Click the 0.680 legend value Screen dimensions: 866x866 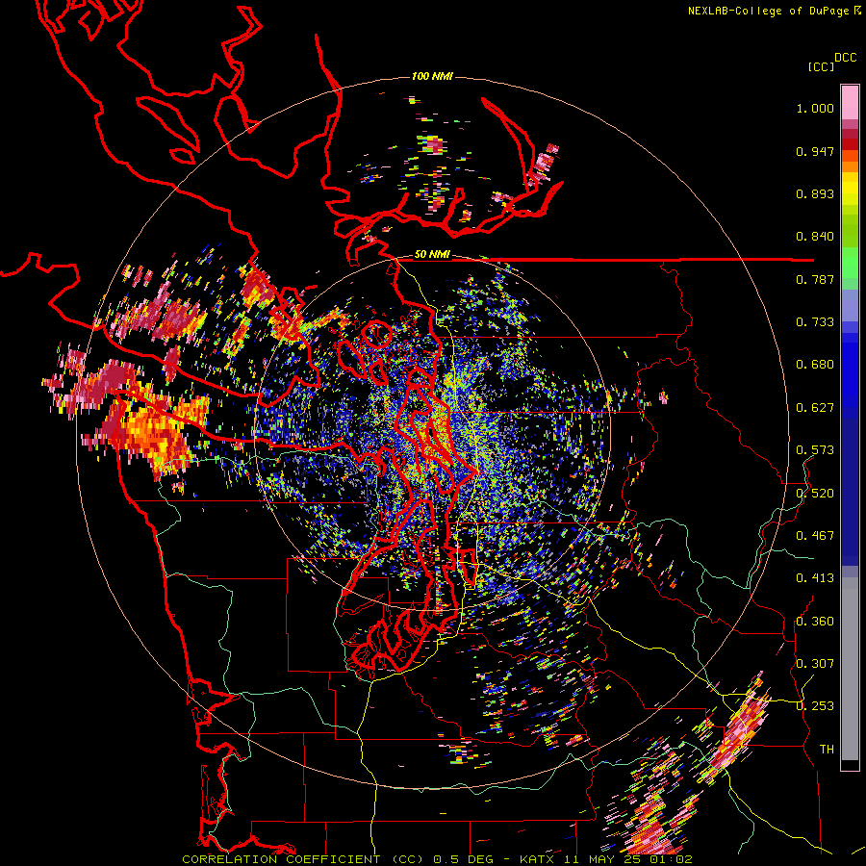coord(815,365)
